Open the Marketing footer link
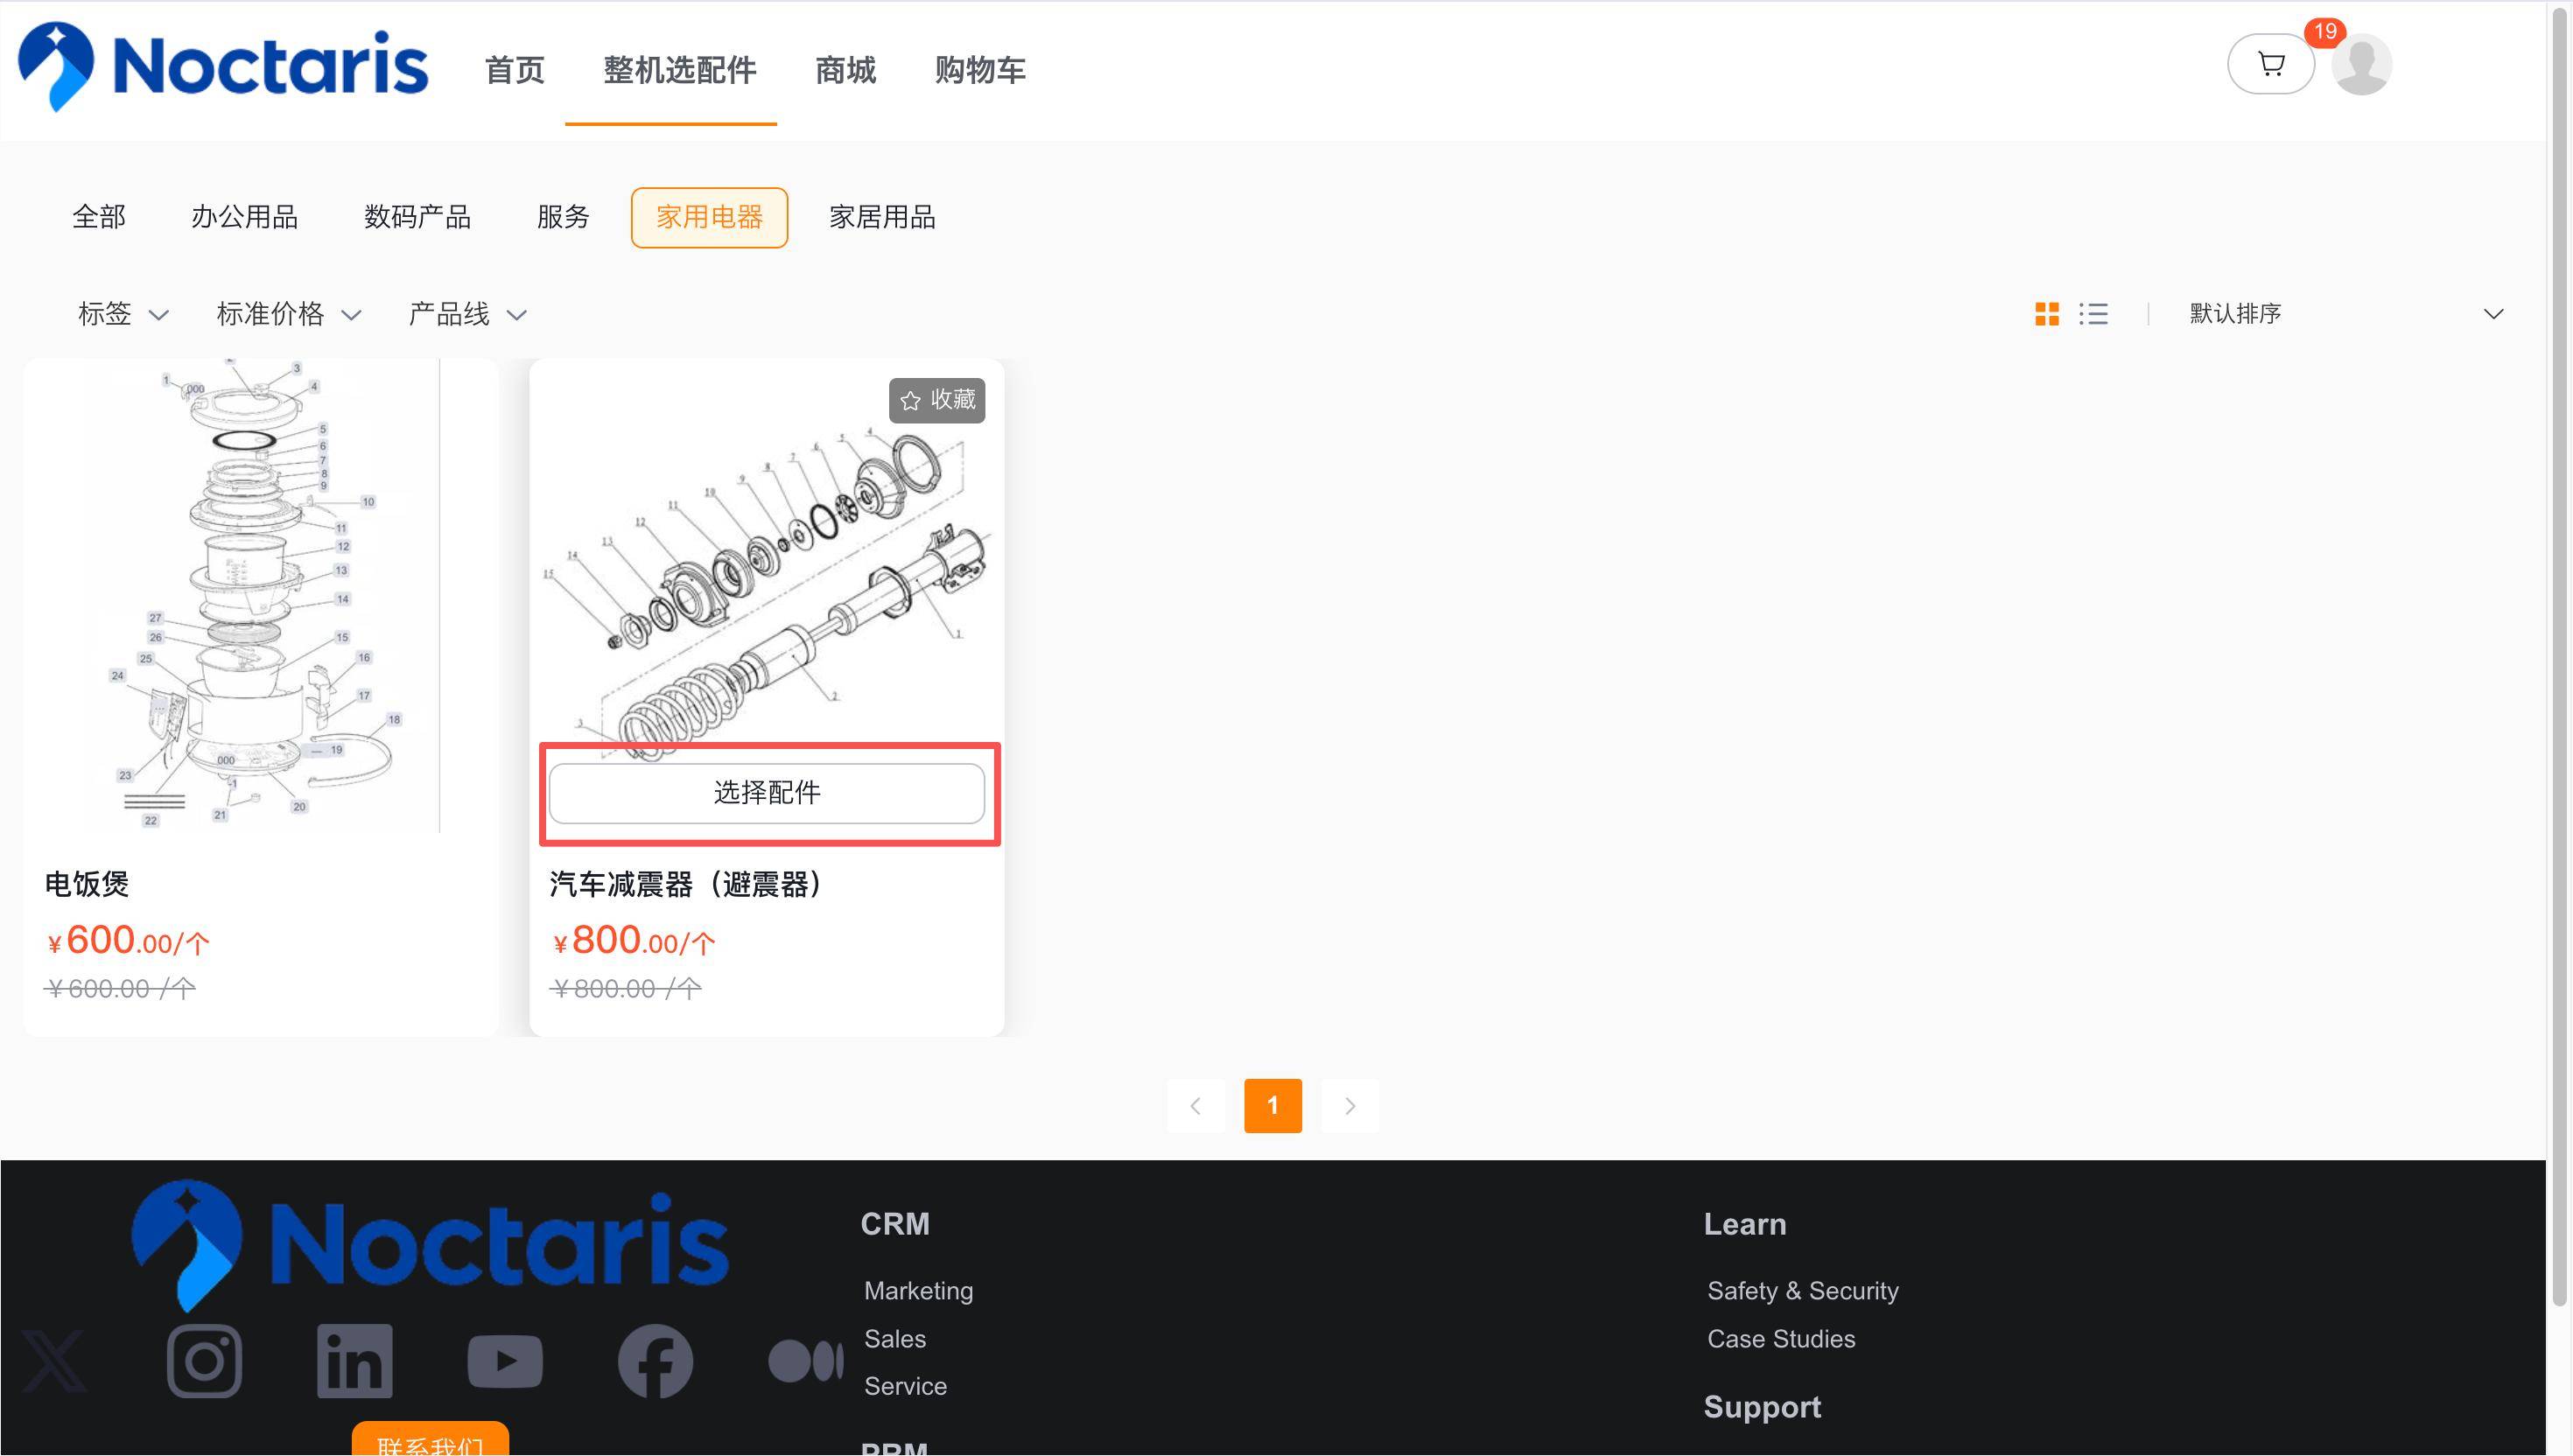 [x=918, y=1290]
